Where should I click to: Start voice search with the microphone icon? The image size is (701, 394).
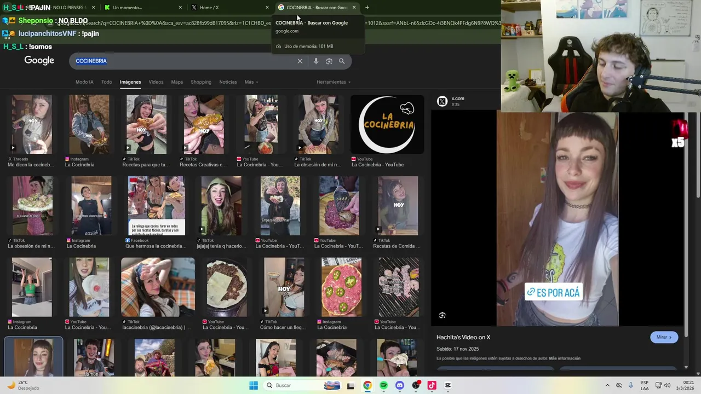pos(316,61)
